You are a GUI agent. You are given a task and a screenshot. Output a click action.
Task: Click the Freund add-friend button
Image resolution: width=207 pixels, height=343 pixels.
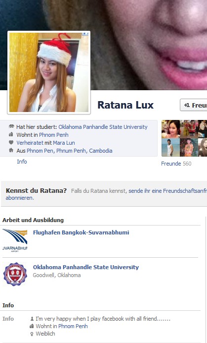pyautogui.click(x=194, y=105)
